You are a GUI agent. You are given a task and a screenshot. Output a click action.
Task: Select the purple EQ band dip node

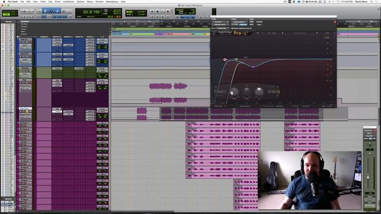coord(253,67)
